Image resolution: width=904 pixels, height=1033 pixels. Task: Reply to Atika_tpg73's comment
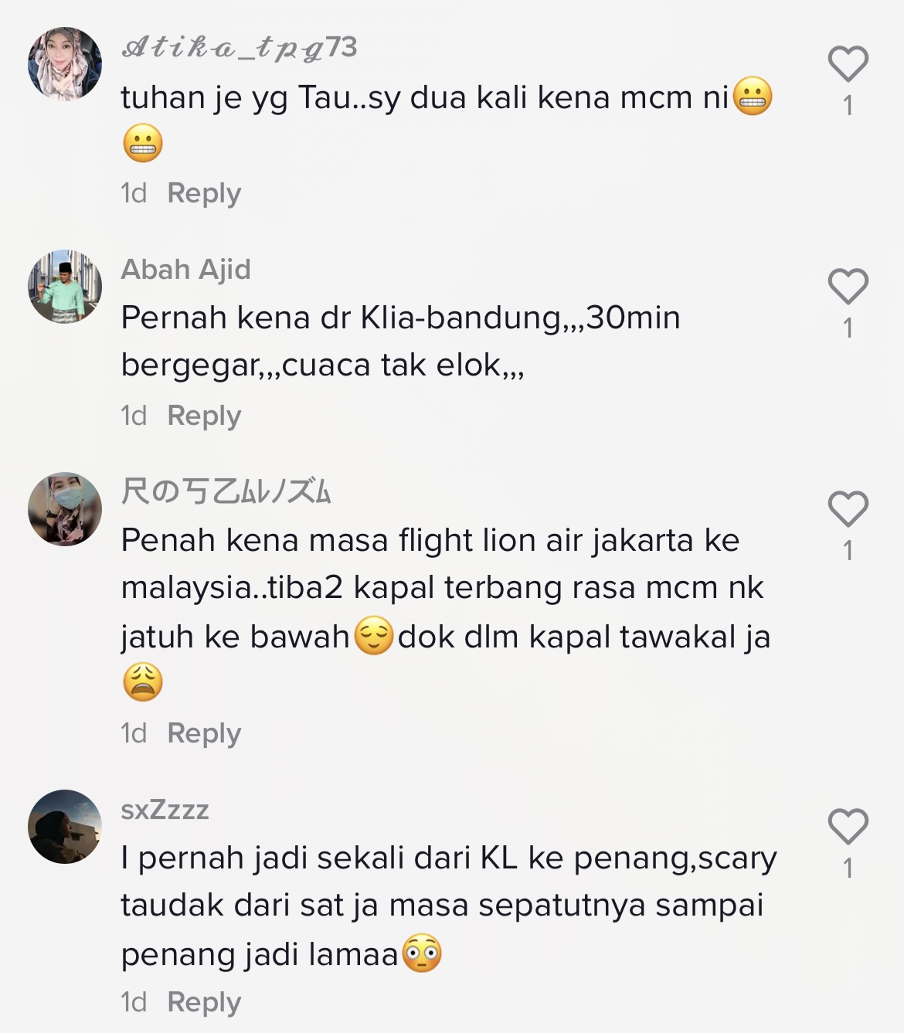(x=204, y=193)
